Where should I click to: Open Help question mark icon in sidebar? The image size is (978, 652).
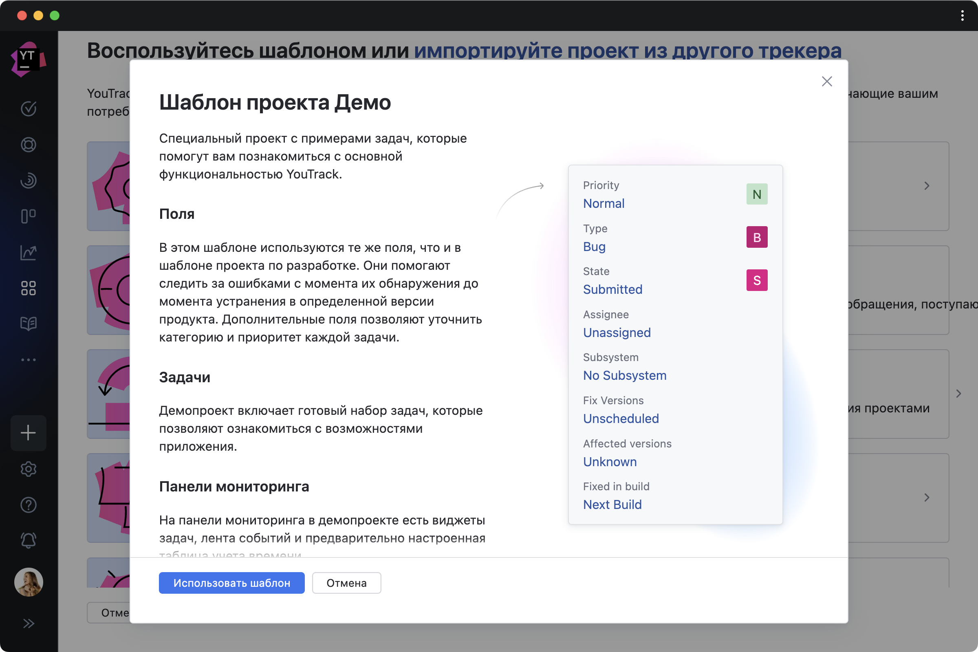click(x=28, y=505)
